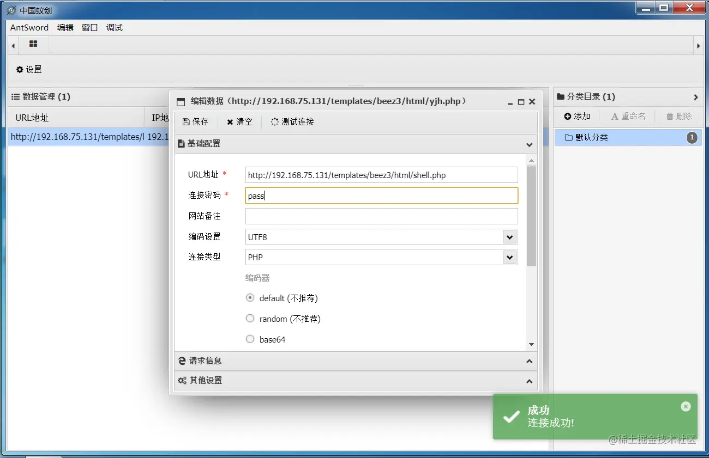Open the 窗口 menu
709x458 pixels.
point(90,27)
